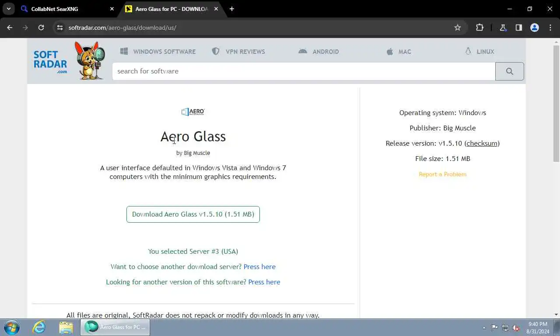Open the Windows Start menu
Image resolution: width=560 pixels, height=336 pixels.
[12, 327]
